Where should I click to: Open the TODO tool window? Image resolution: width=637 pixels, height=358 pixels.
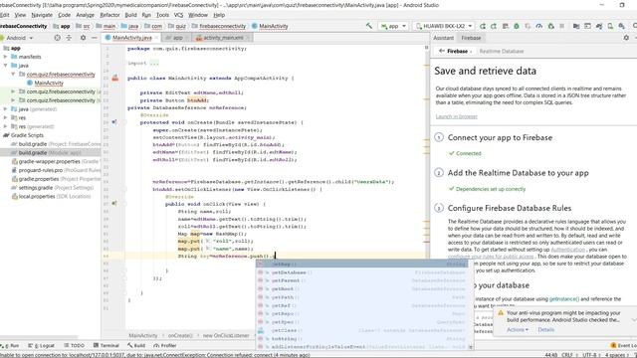point(74,345)
